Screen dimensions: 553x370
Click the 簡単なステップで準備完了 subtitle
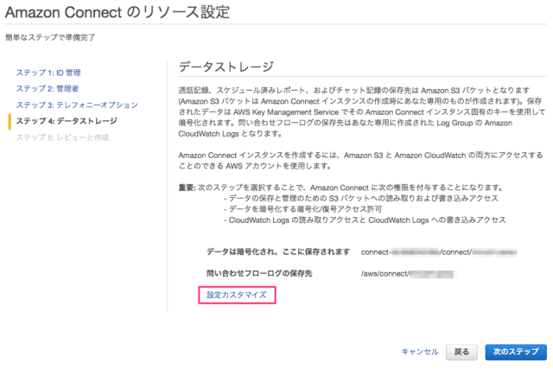coord(50,37)
